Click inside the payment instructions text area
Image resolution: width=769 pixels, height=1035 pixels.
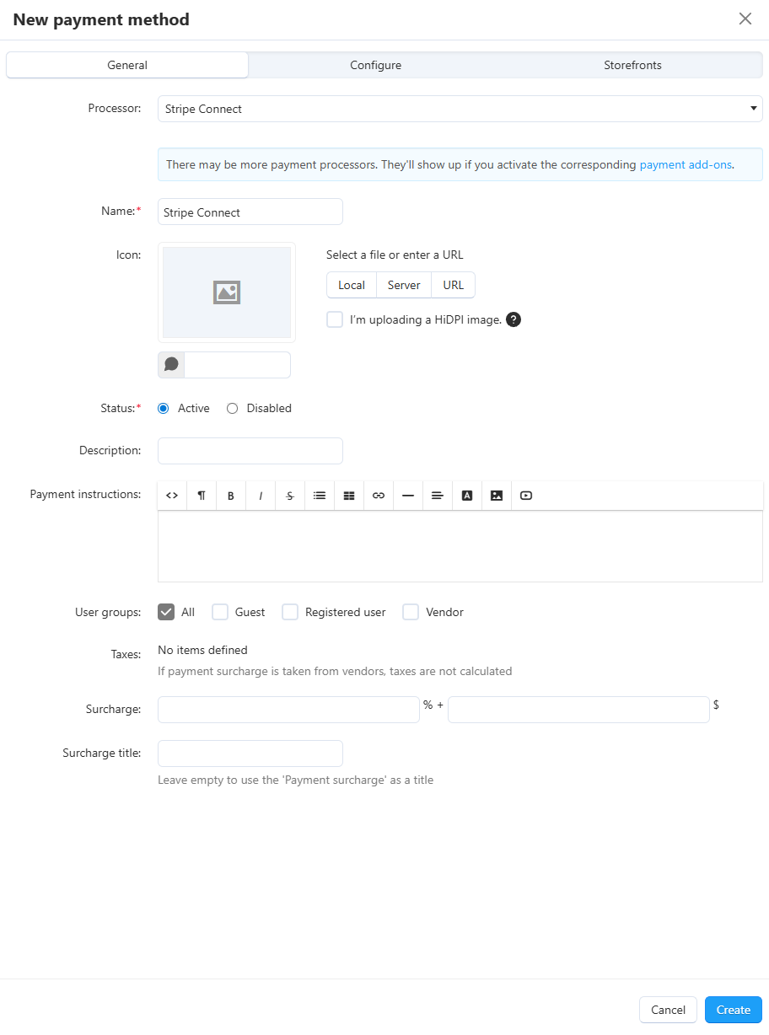pos(460,546)
